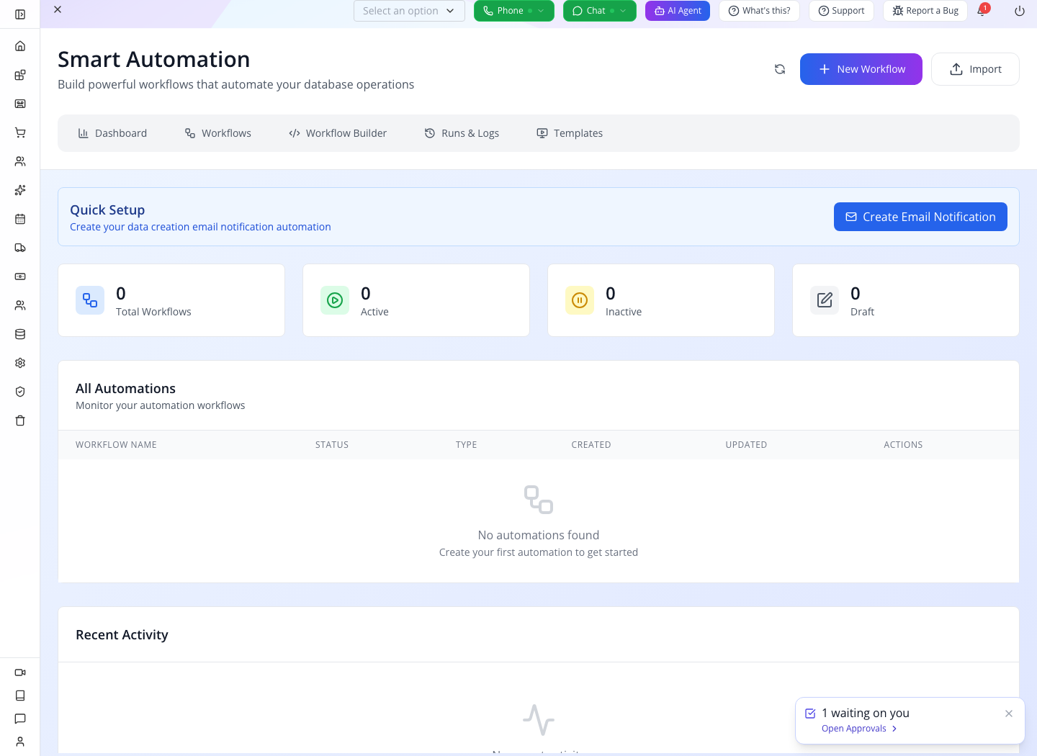Screen dimensions: 1037x756
Task: Click the Draft pencil edit icon
Action: click(825, 300)
